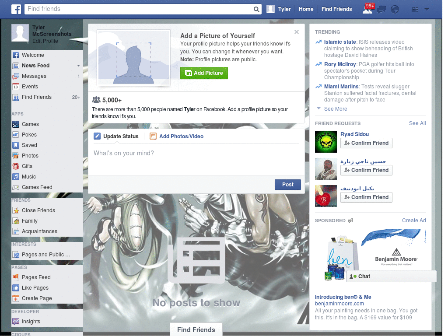
Task: Go to Home in the top bar
Action: point(306,9)
